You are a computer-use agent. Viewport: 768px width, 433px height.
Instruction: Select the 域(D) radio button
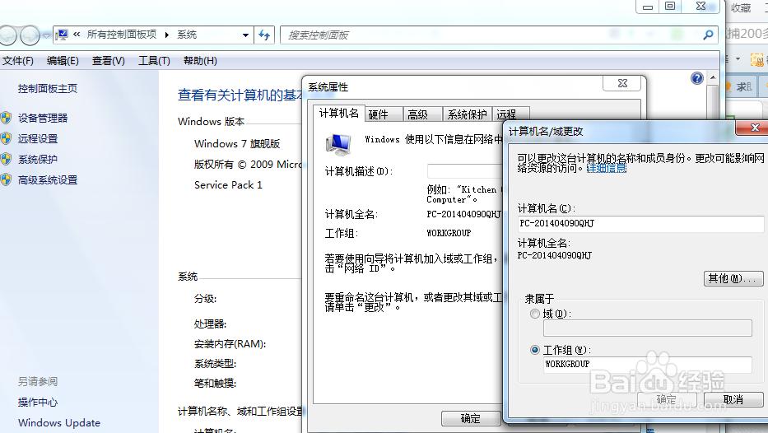tap(535, 314)
